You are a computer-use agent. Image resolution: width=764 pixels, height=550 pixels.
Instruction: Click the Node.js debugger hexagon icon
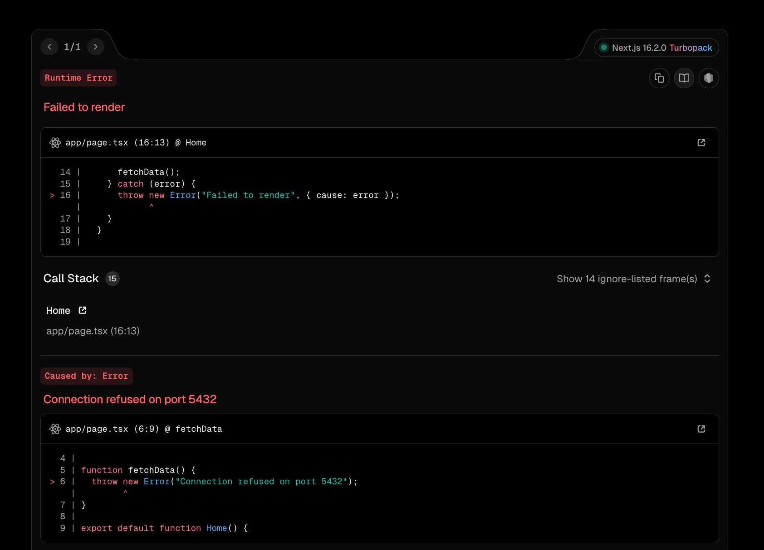point(708,78)
